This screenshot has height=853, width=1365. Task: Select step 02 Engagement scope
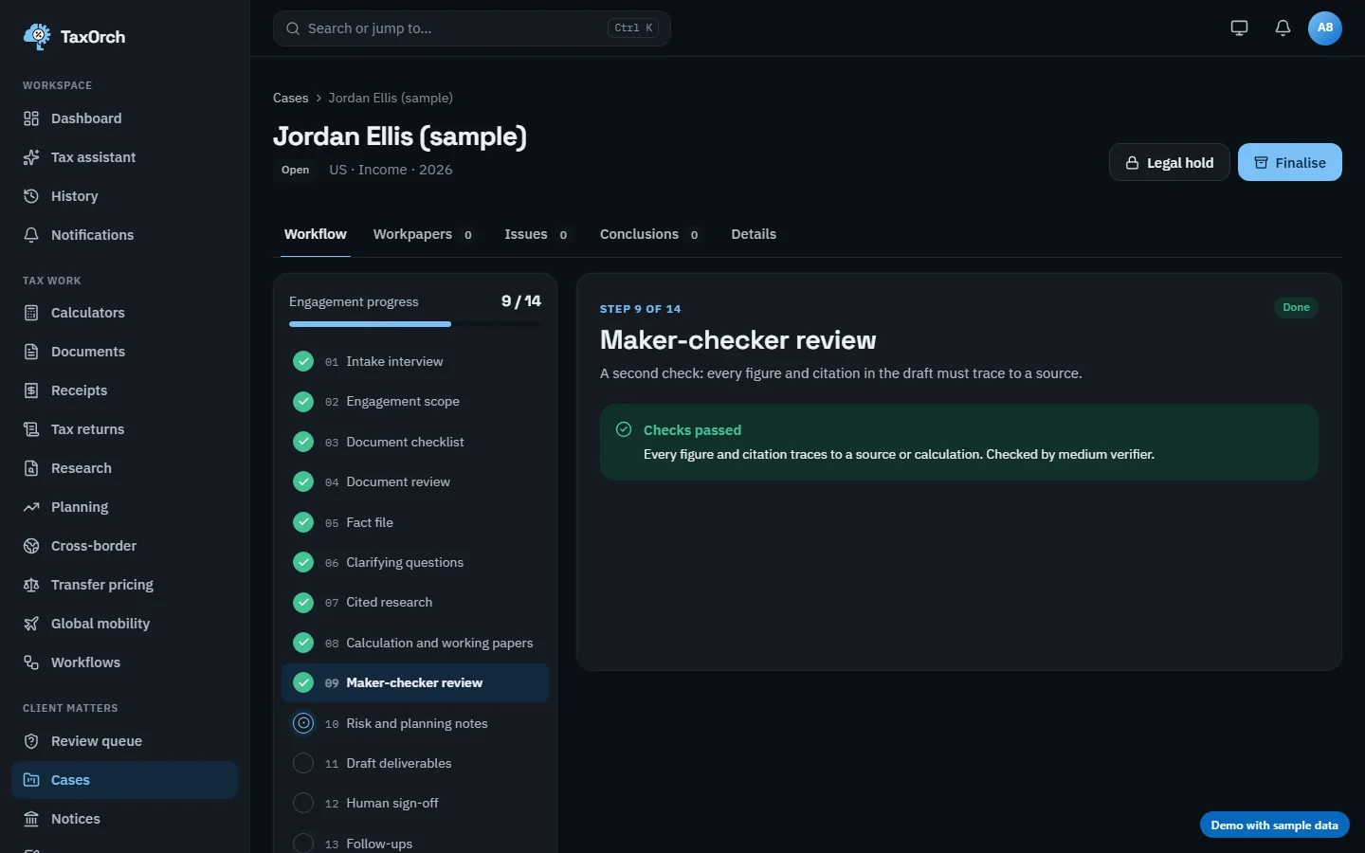[x=415, y=402]
